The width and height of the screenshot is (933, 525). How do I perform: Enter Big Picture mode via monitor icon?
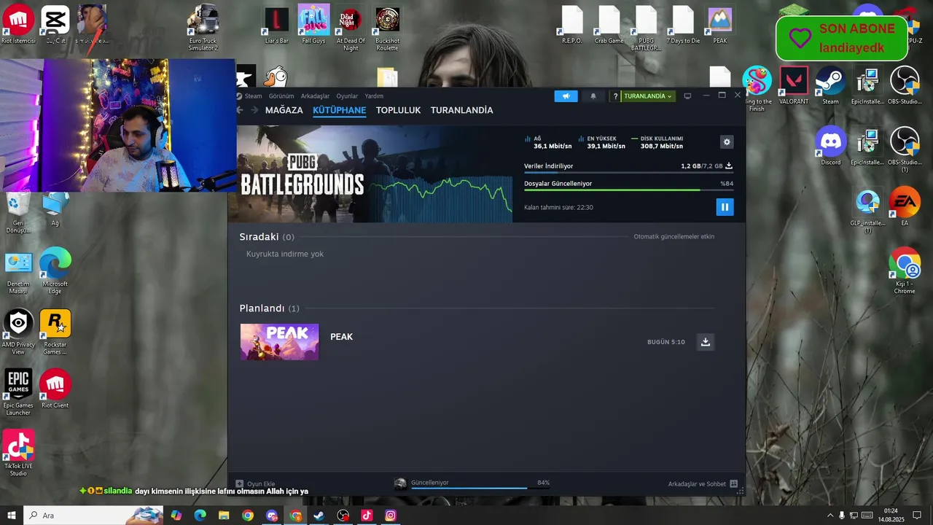(x=687, y=96)
